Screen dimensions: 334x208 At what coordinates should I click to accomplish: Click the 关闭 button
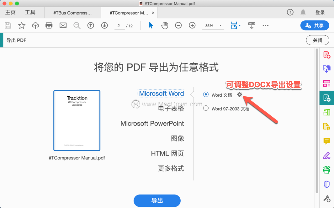[317, 40]
